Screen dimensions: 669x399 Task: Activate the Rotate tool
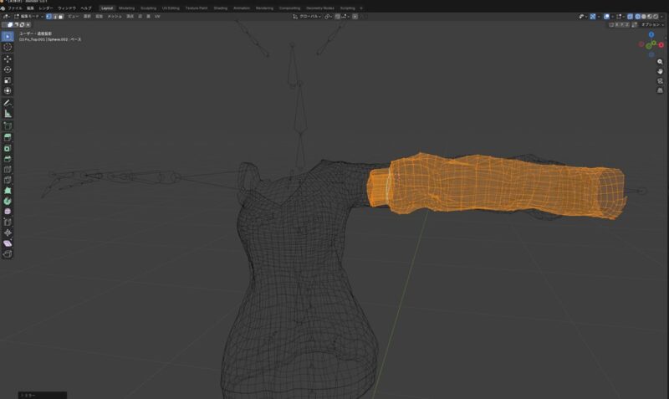click(x=8, y=69)
